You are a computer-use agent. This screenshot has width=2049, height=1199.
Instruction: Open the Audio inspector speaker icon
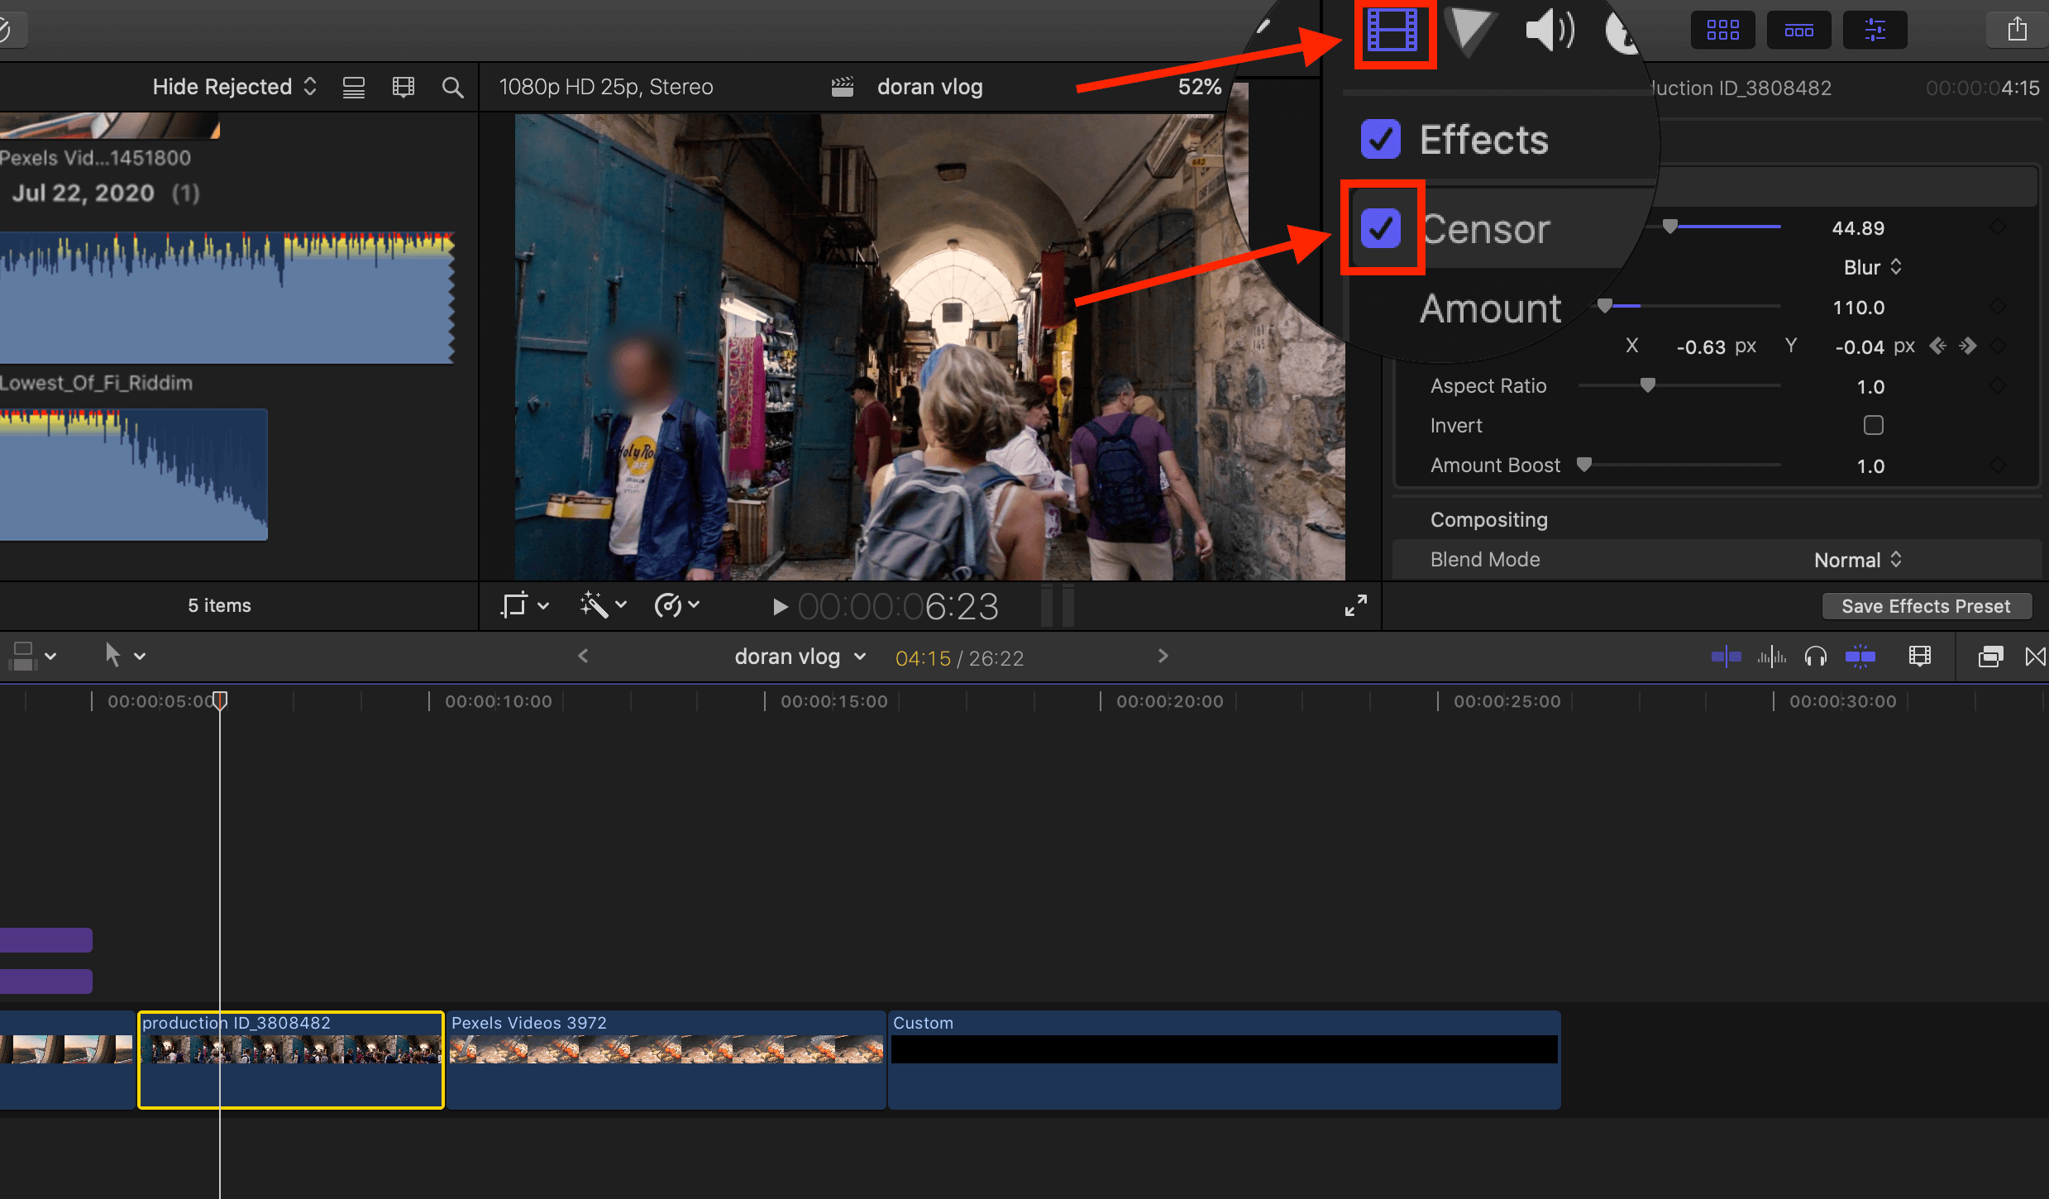[1549, 31]
